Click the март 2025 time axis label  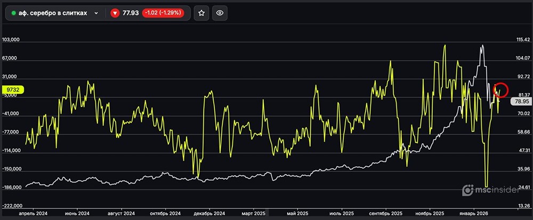tap(254, 214)
